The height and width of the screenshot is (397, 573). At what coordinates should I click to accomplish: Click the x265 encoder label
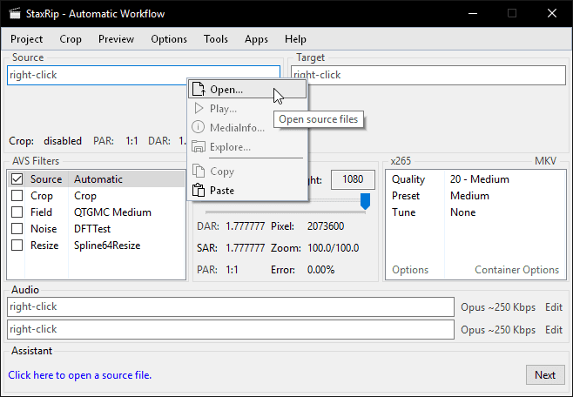[x=401, y=161]
